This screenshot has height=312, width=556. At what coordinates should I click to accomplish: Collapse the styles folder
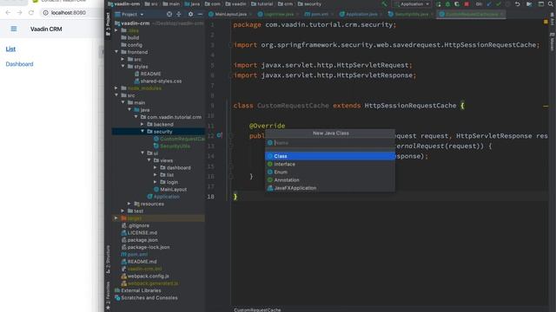click(123, 67)
